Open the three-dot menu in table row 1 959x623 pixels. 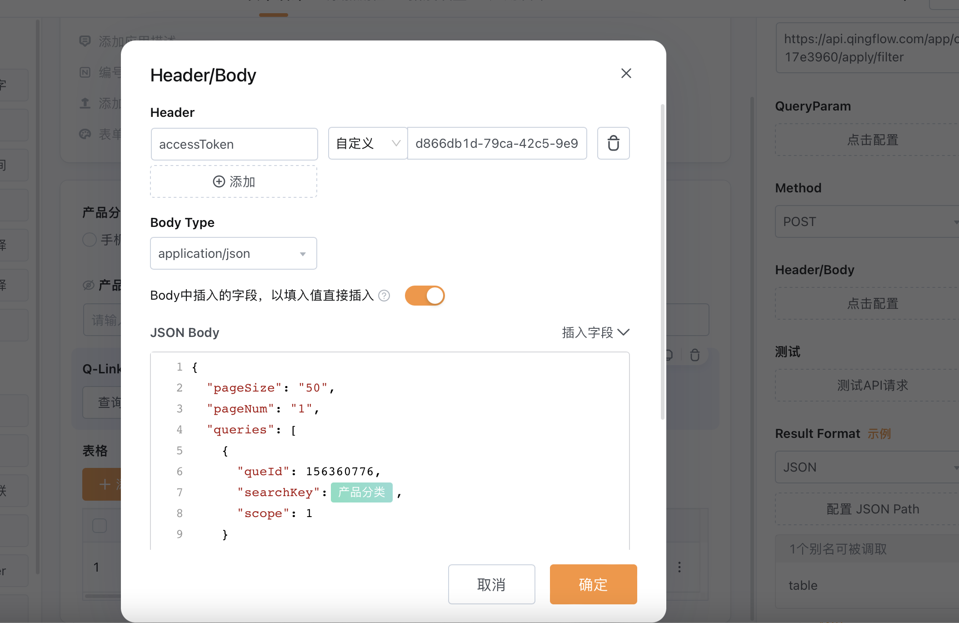tap(679, 567)
